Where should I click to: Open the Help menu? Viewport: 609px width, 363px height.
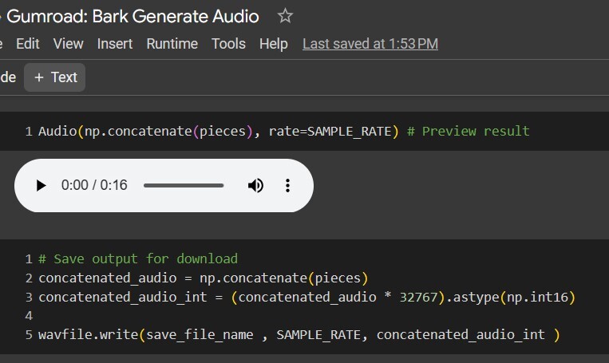pyautogui.click(x=274, y=44)
